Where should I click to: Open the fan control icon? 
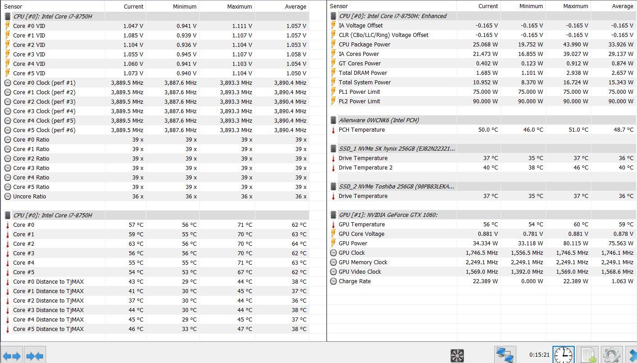[457, 355]
